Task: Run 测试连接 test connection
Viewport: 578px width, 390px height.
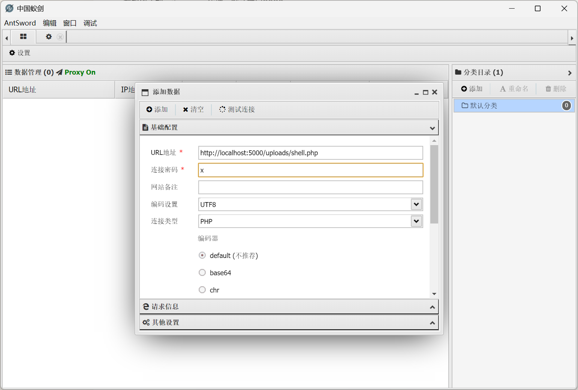Action: click(x=237, y=109)
